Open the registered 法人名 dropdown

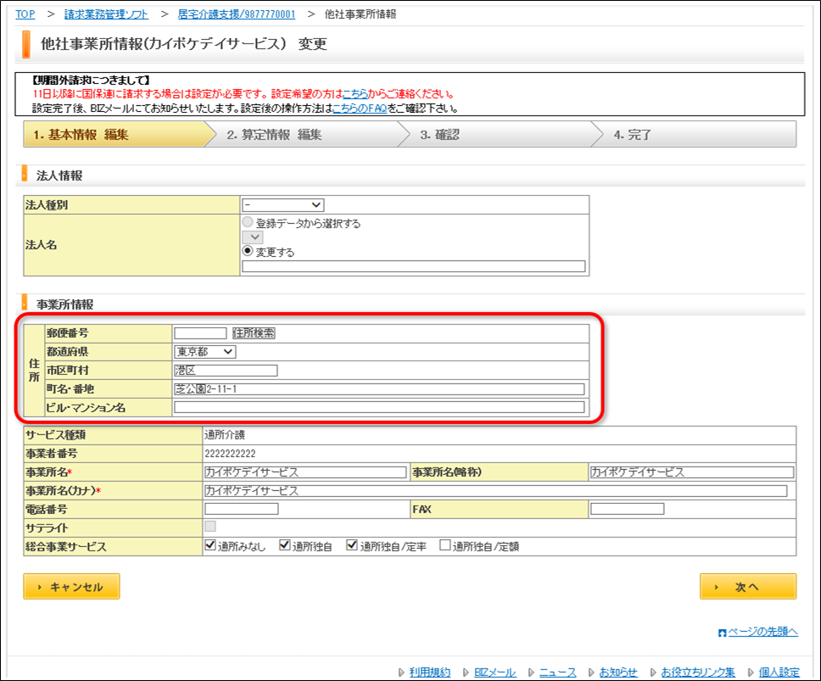pos(253,237)
